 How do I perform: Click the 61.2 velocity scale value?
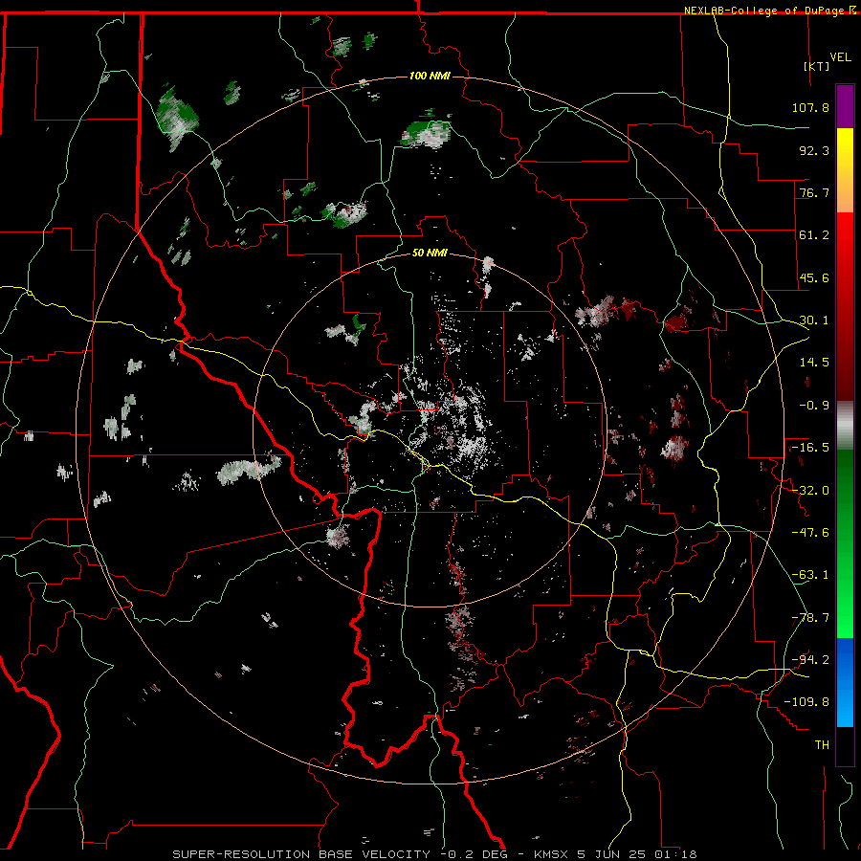click(814, 235)
